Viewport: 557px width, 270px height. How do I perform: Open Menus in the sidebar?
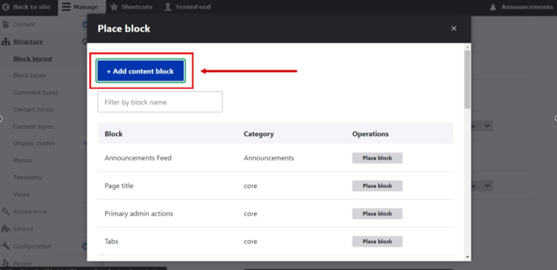pos(22,161)
